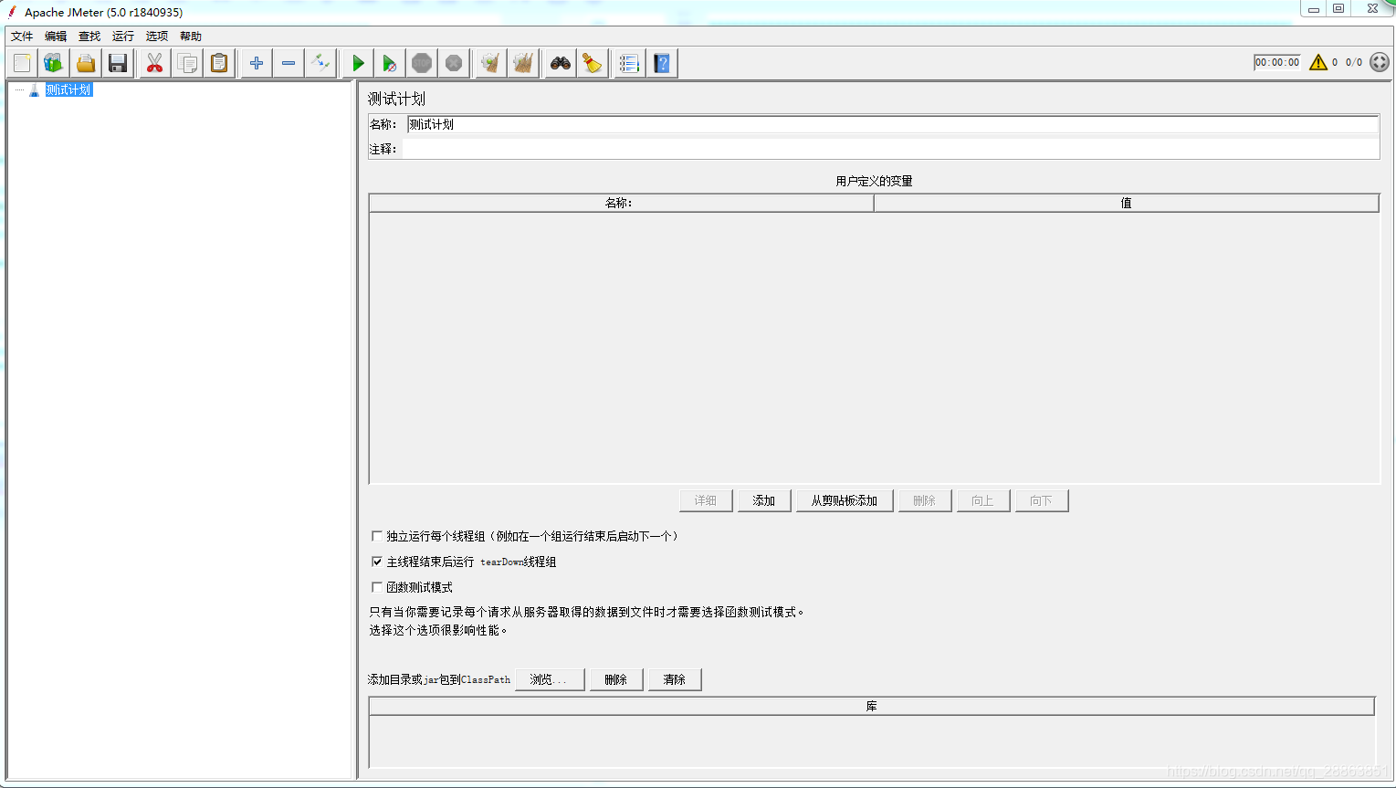Enable 独立运行每个线程组 checkbox
The image size is (1396, 788).
pyautogui.click(x=377, y=536)
